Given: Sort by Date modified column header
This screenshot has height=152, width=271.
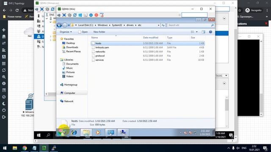Looking at the screenshot, I should click(x=151, y=38).
